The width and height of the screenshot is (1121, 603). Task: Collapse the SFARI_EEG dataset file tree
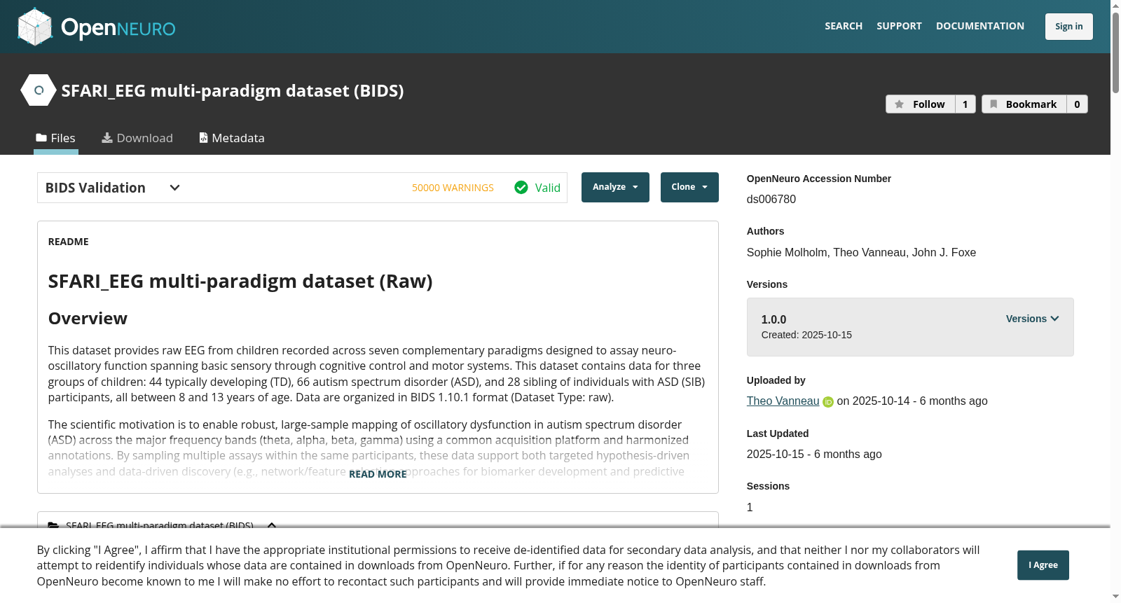272,525
